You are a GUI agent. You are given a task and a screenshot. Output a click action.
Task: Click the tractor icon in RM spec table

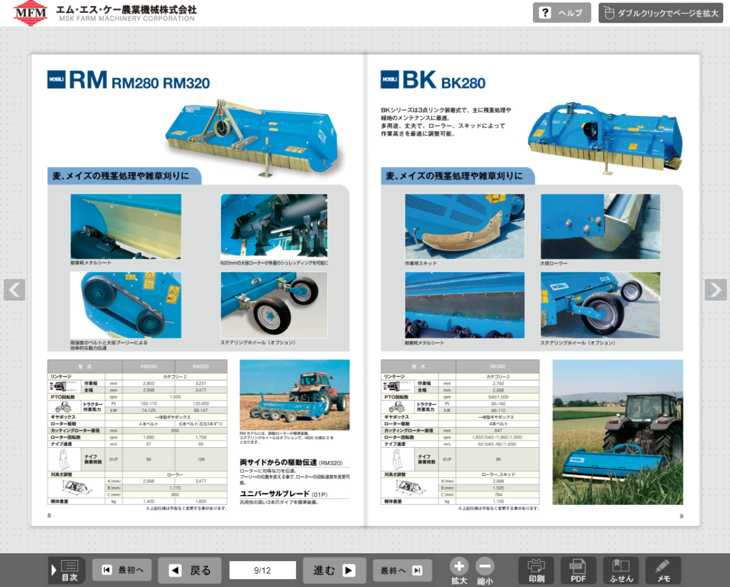click(x=63, y=407)
